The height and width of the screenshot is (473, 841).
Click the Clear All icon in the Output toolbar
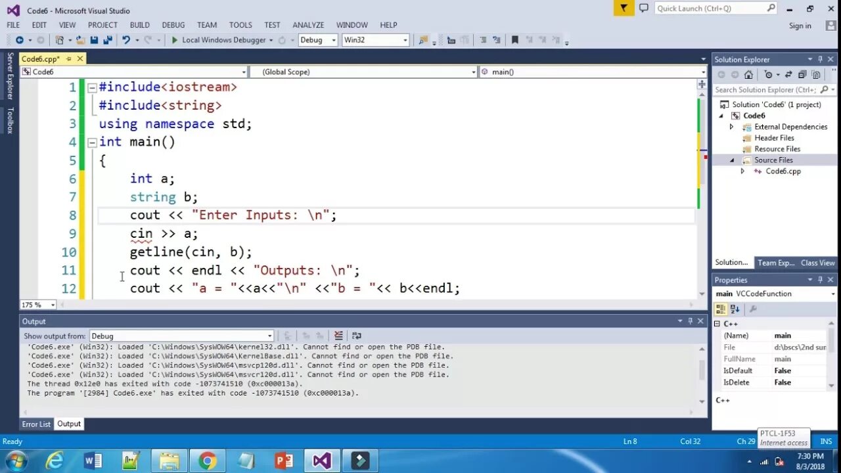tap(338, 336)
